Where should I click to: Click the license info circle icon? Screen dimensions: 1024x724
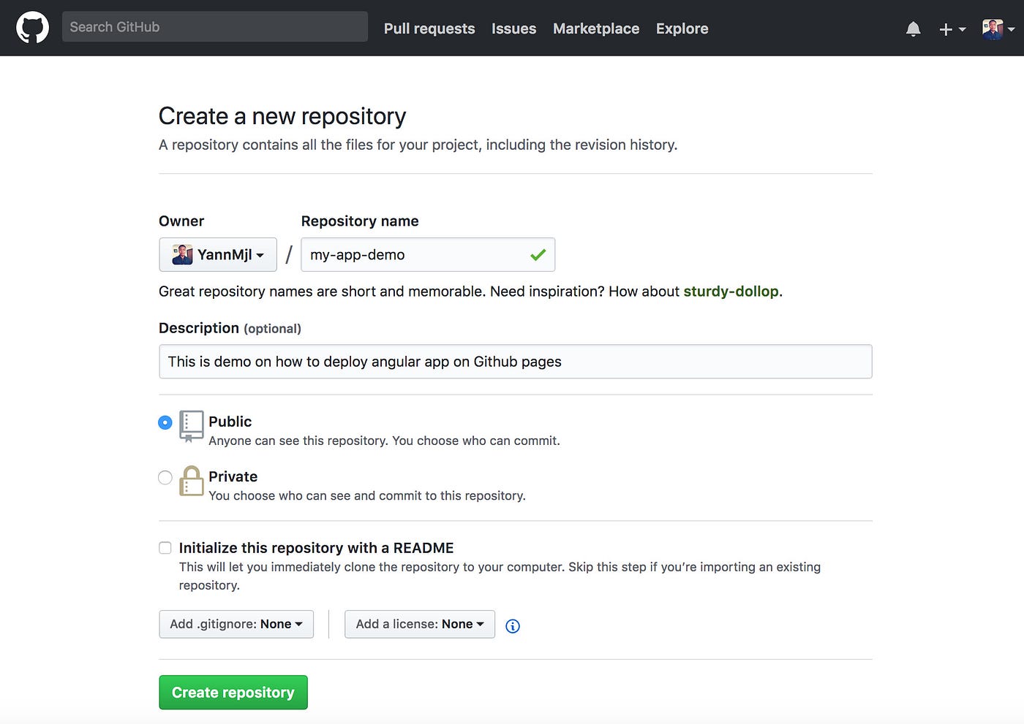pyautogui.click(x=513, y=626)
